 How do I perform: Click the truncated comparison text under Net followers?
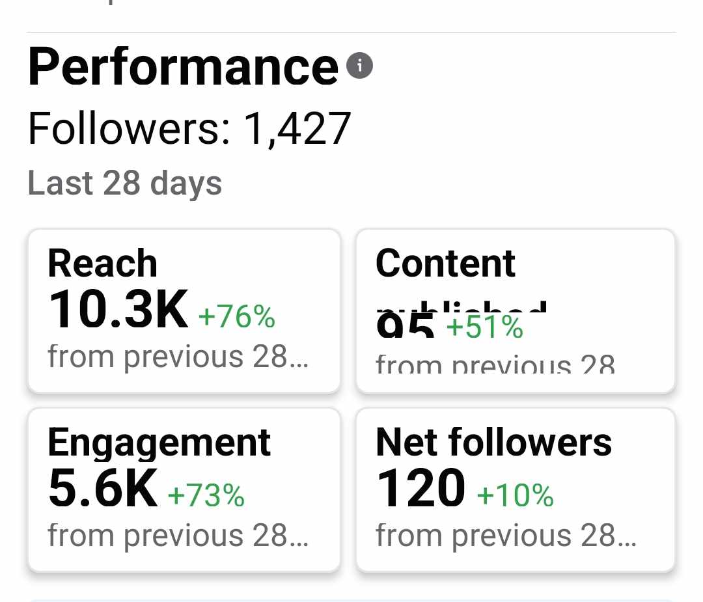pyautogui.click(x=505, y=536)
